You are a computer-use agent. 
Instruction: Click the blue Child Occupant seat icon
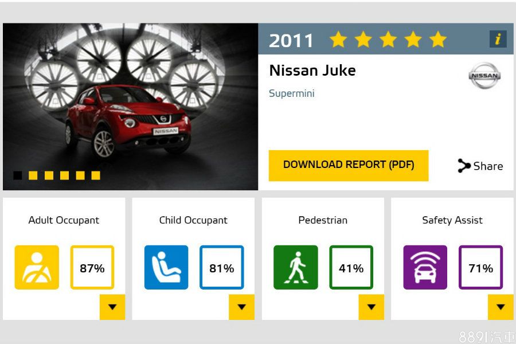click(166, 267)
